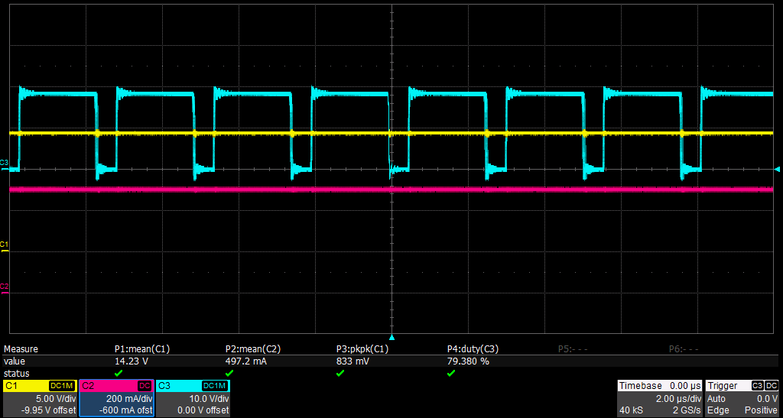
Task: Click the 833 mV peak-to-peak value
Action: [353, 361]
